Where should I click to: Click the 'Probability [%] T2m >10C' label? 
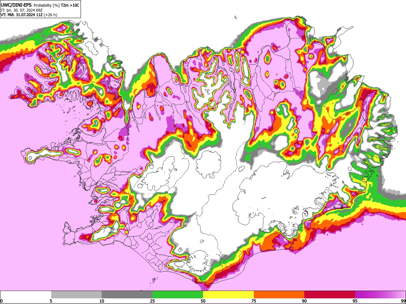(56, 5)
